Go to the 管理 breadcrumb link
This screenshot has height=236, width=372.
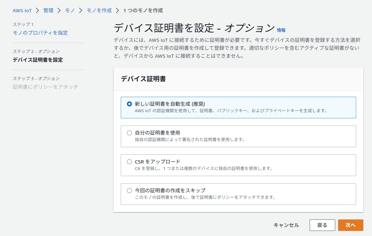coord(48,11)
